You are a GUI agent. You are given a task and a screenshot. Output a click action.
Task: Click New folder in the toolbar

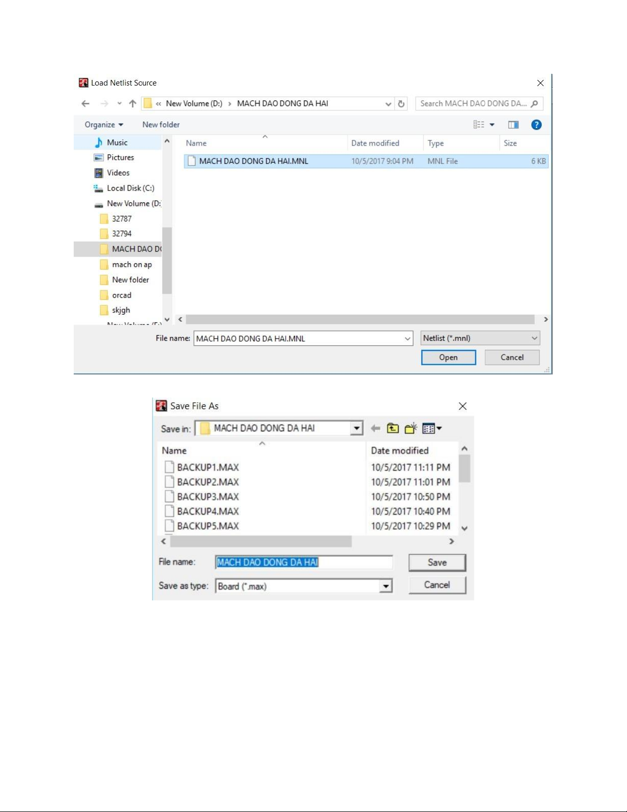point(161,124)
